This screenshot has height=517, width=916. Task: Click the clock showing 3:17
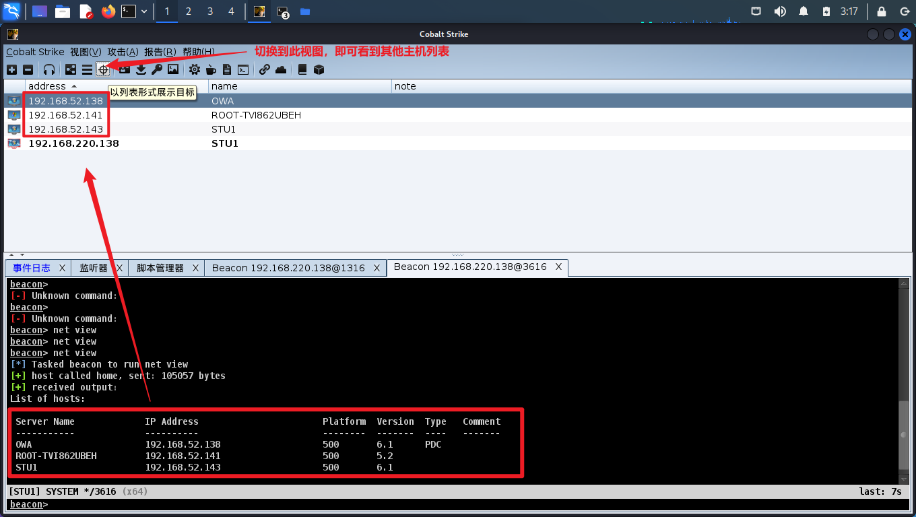pyautogui.click(x=849, y=11)
